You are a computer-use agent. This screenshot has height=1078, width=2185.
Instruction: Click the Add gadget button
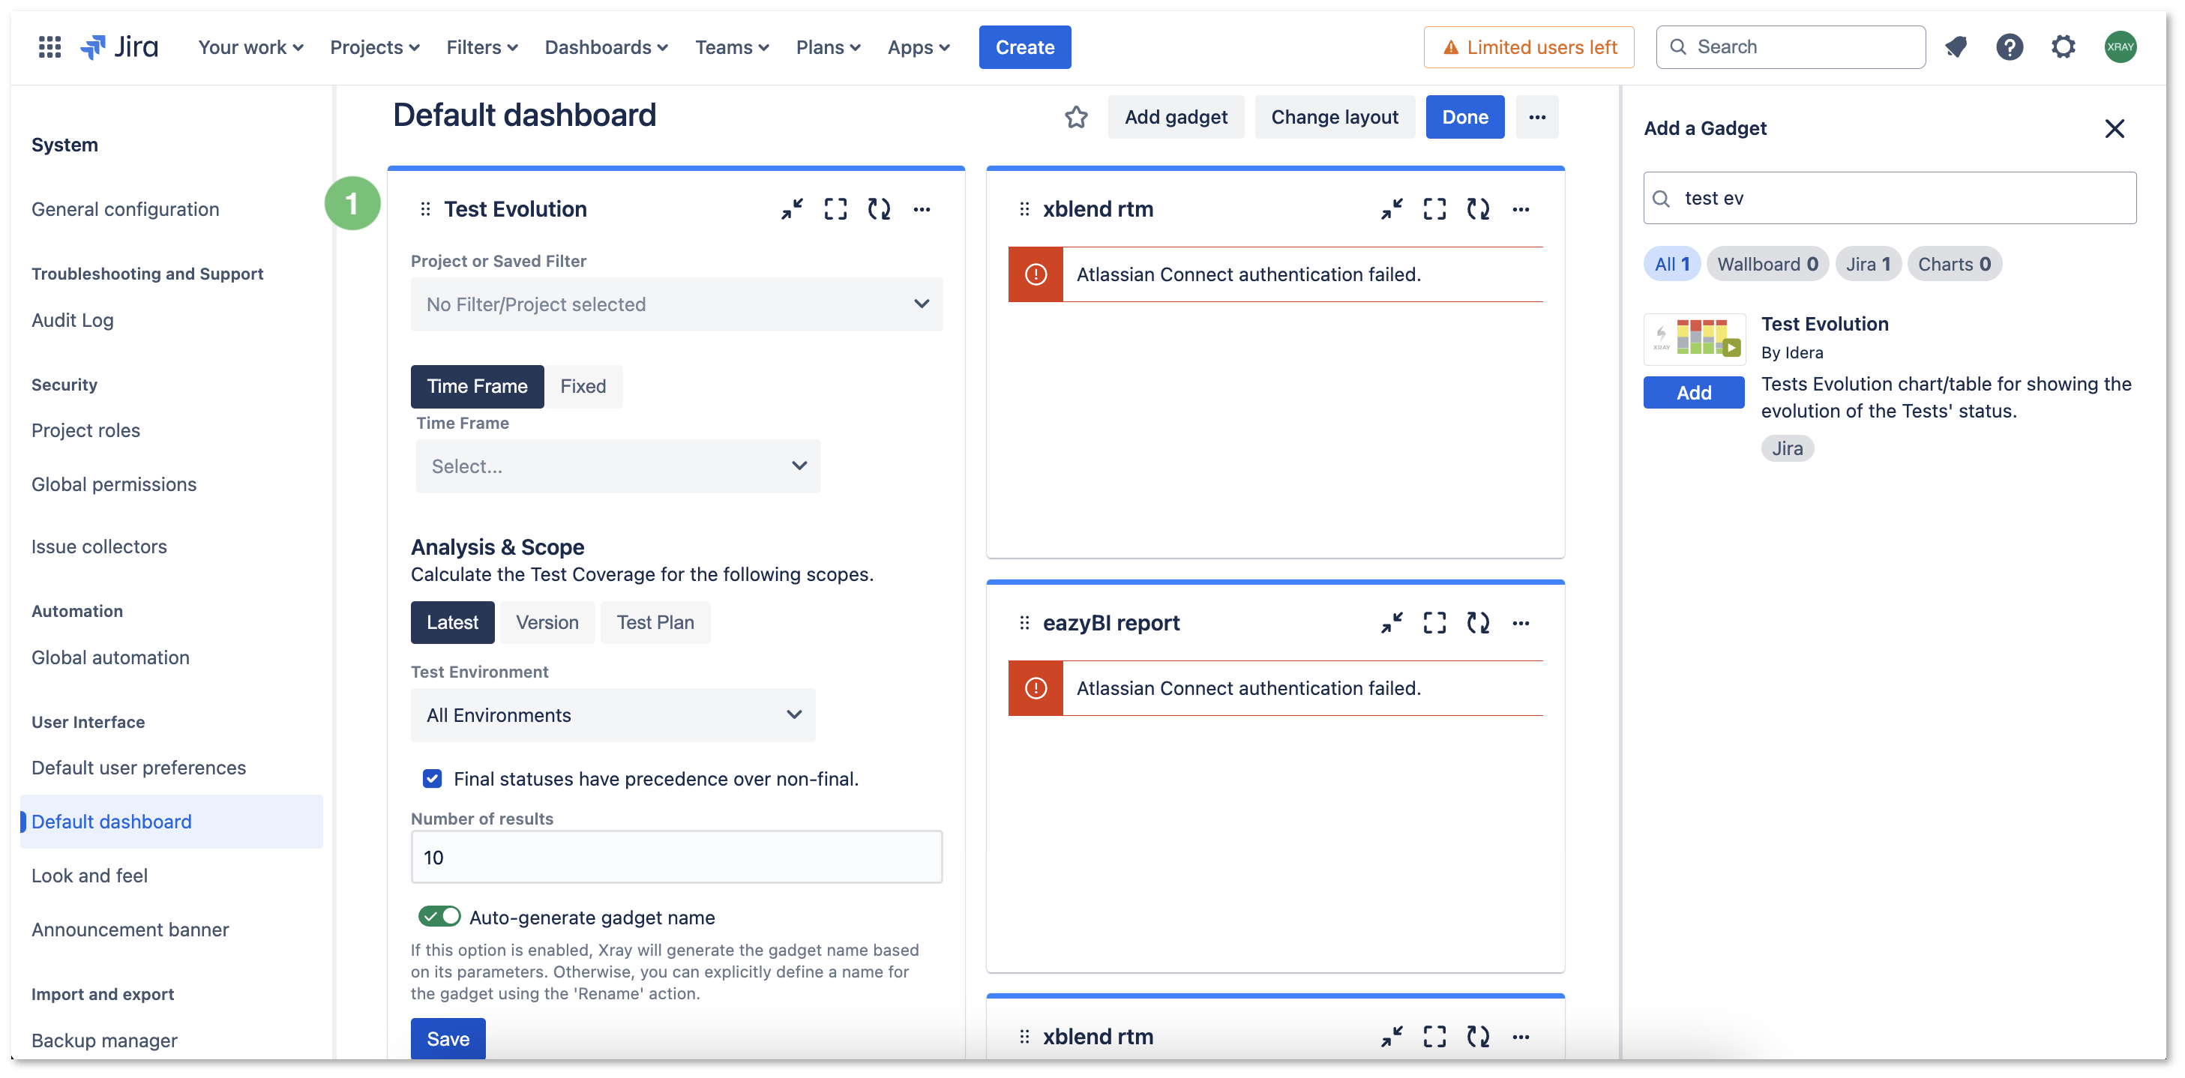point(1176,117)
